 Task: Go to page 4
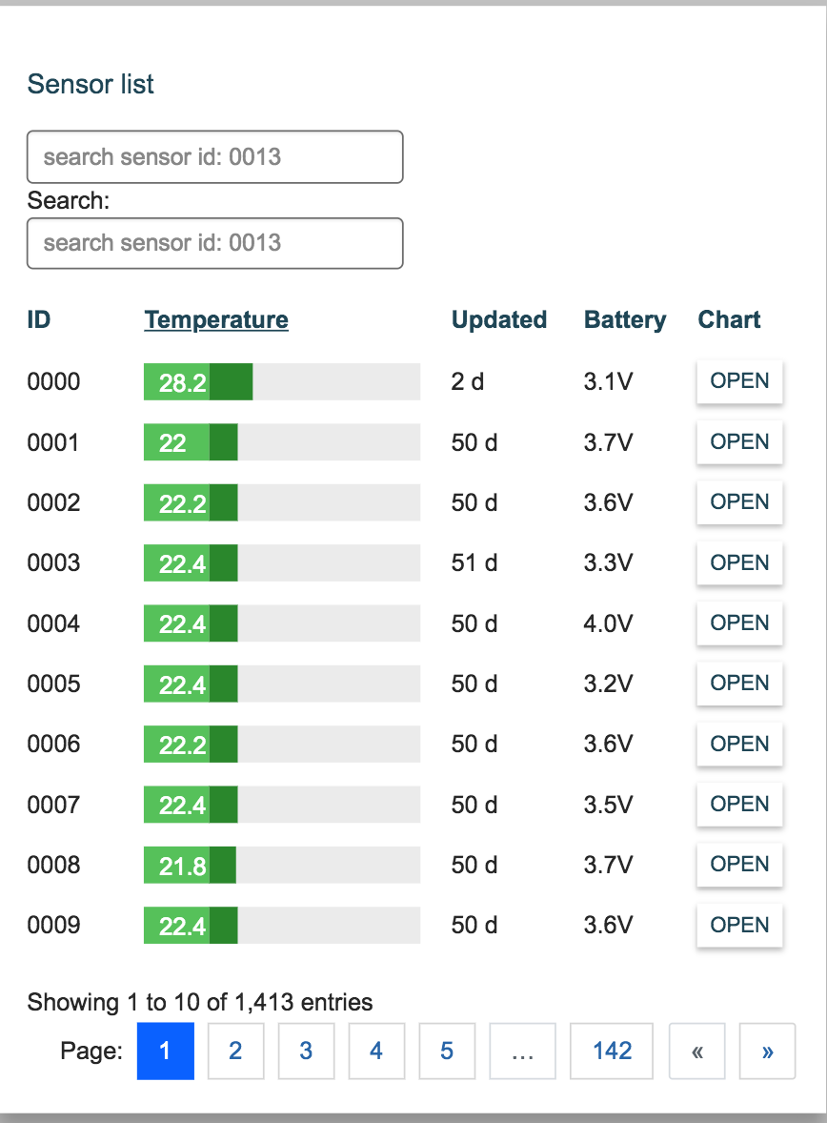(x=376, y=1051)
